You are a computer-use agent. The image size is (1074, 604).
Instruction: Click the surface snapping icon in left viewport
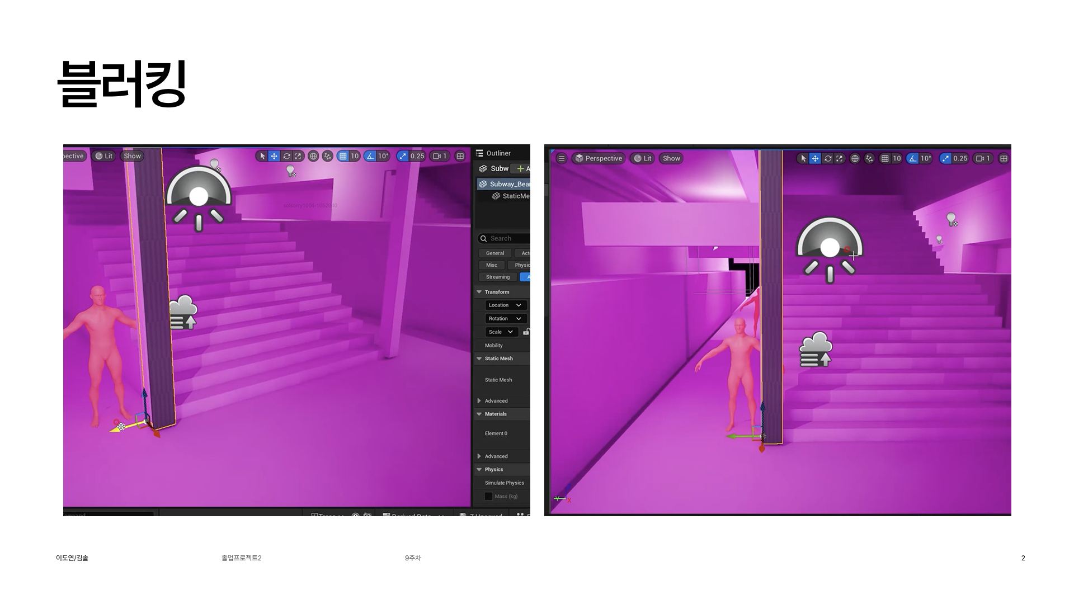click(x=328, y=156)
